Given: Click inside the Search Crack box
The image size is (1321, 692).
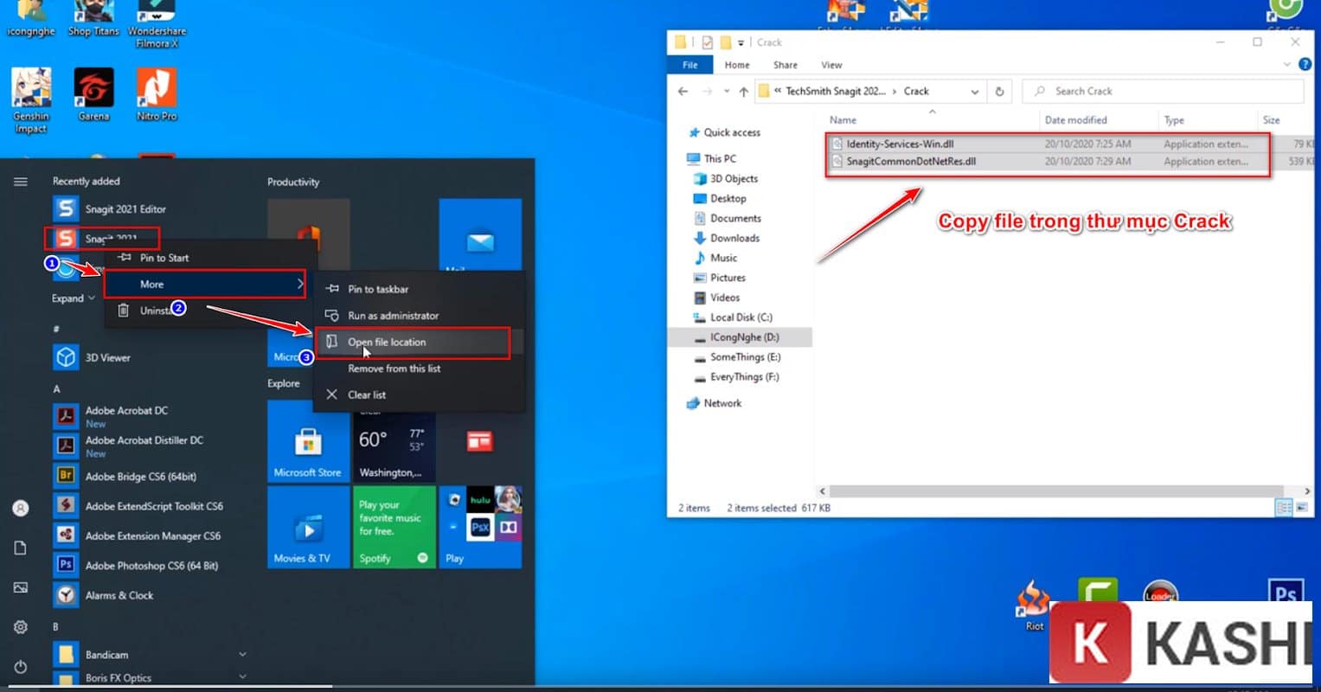Looking at the screenshot, I should coord(1125,91).
